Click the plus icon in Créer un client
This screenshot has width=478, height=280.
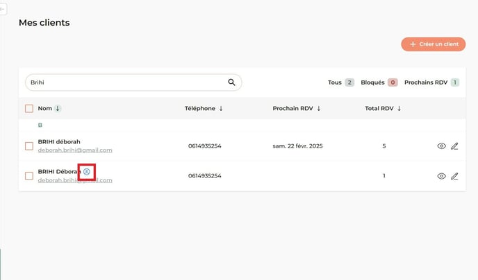tap(413, 44)
